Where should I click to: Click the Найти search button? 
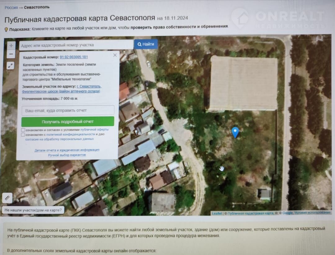coord(146,44)
